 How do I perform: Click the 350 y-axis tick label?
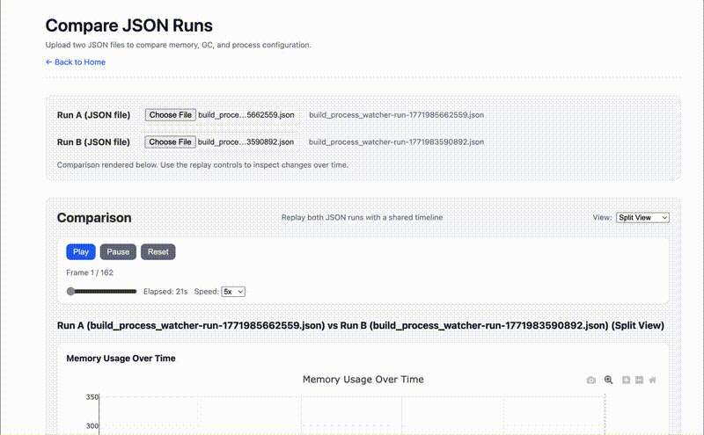pyautogui.click(x=92, y=397)
